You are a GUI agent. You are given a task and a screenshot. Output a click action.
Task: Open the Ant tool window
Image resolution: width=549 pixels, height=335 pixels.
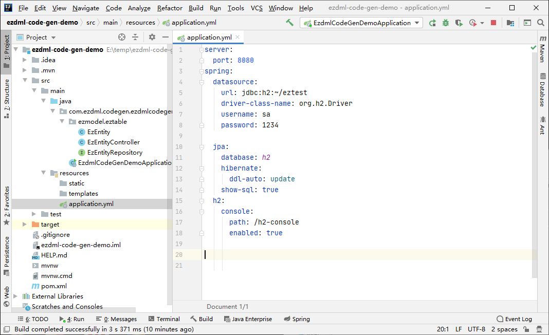543,125
